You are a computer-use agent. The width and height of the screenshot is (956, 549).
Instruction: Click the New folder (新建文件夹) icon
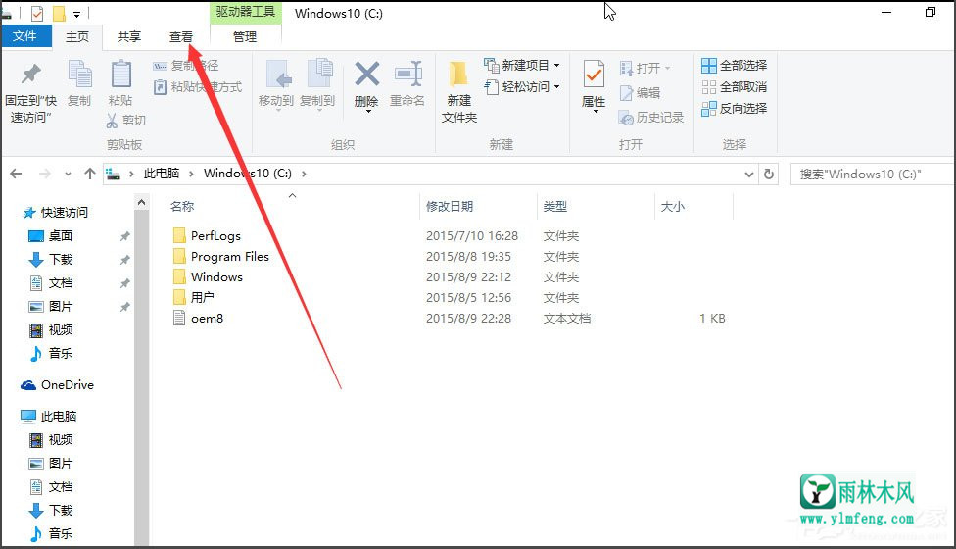click(x=457, y=75)
